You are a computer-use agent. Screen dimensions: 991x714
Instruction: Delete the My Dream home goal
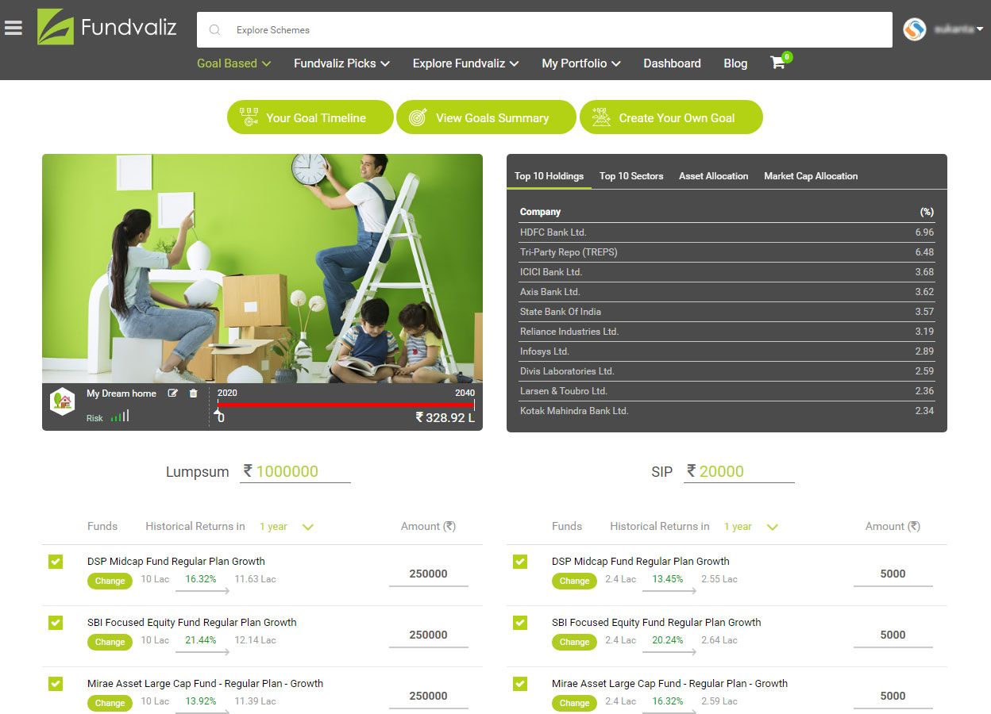(x=193, y=393)
